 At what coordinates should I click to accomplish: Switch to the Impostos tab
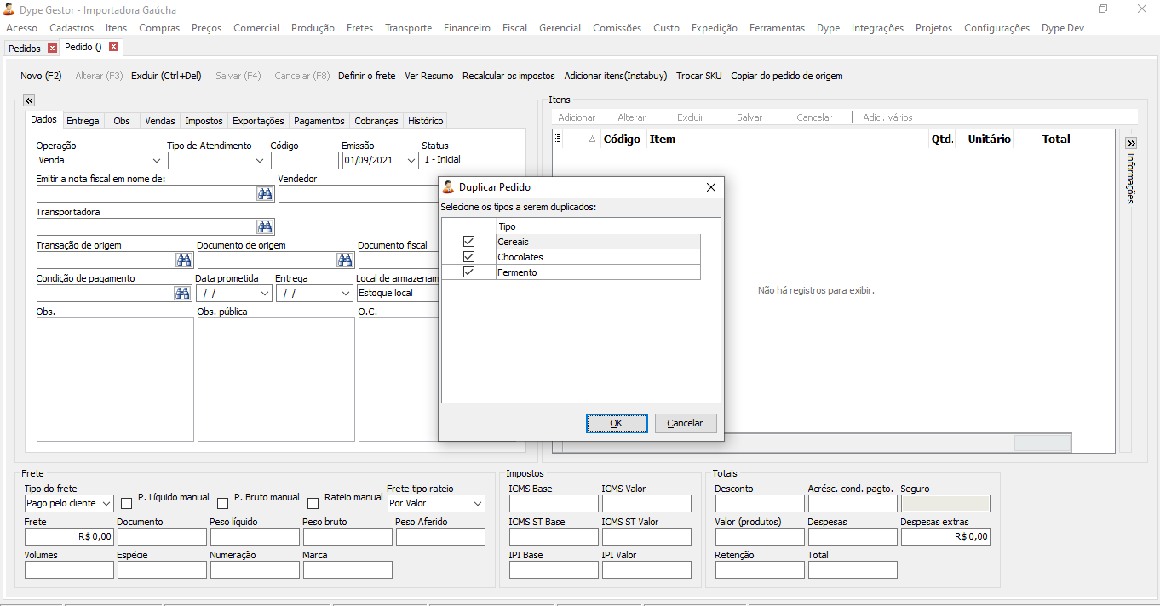point(204,121)
